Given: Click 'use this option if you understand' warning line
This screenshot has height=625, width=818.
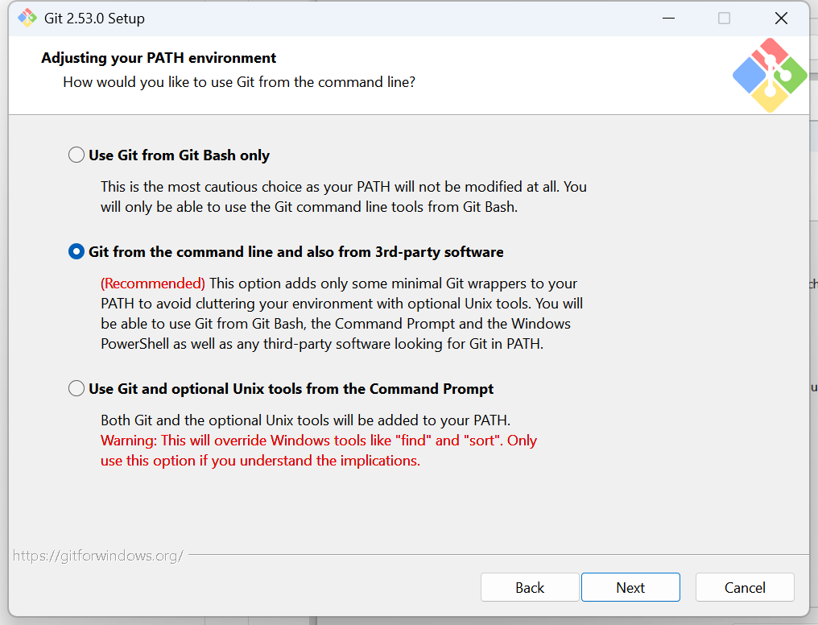Looking at the screenshot, I should point(260,461).
